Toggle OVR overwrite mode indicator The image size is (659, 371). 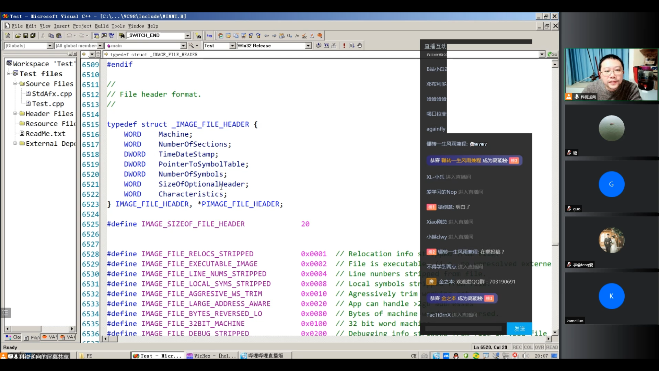(x=540, y=347)
